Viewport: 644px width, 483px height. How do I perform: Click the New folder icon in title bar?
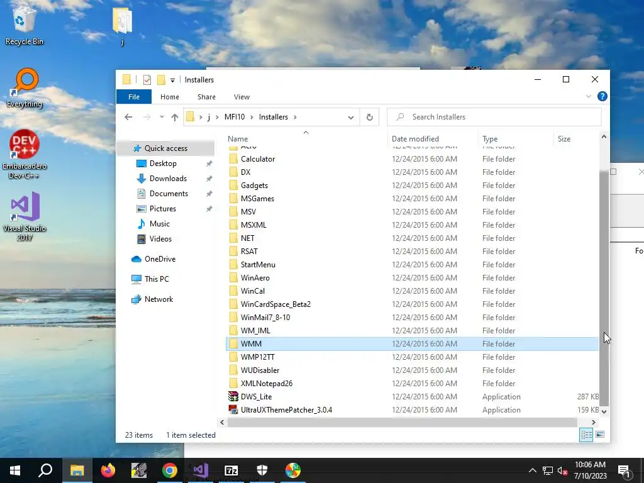point(161,80)
